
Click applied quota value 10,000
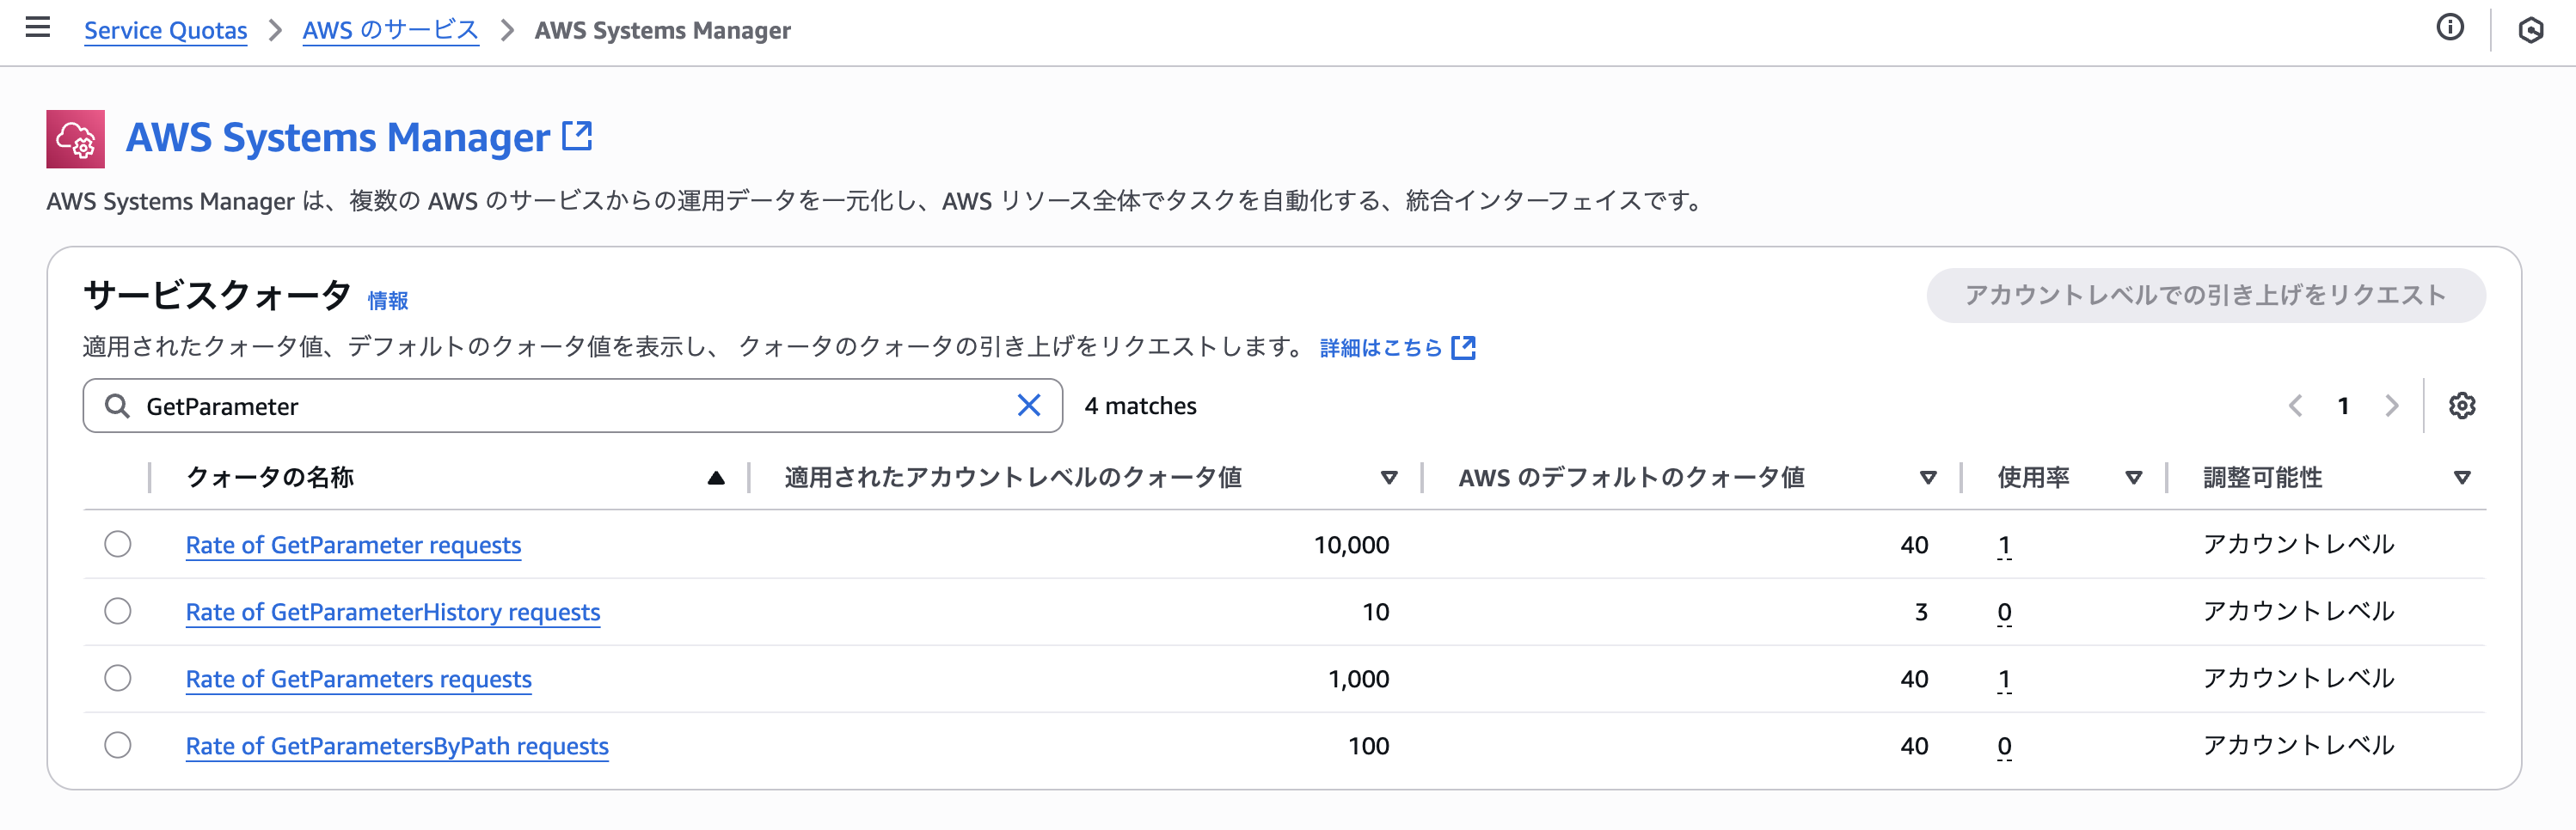(x=1351, y=546)
